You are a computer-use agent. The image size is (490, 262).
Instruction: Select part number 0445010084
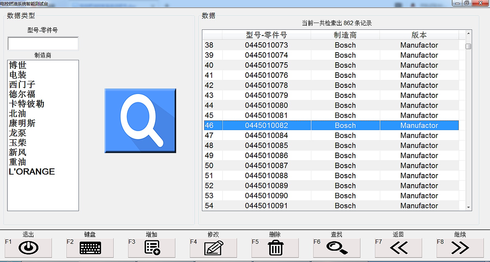click(267, 135)
